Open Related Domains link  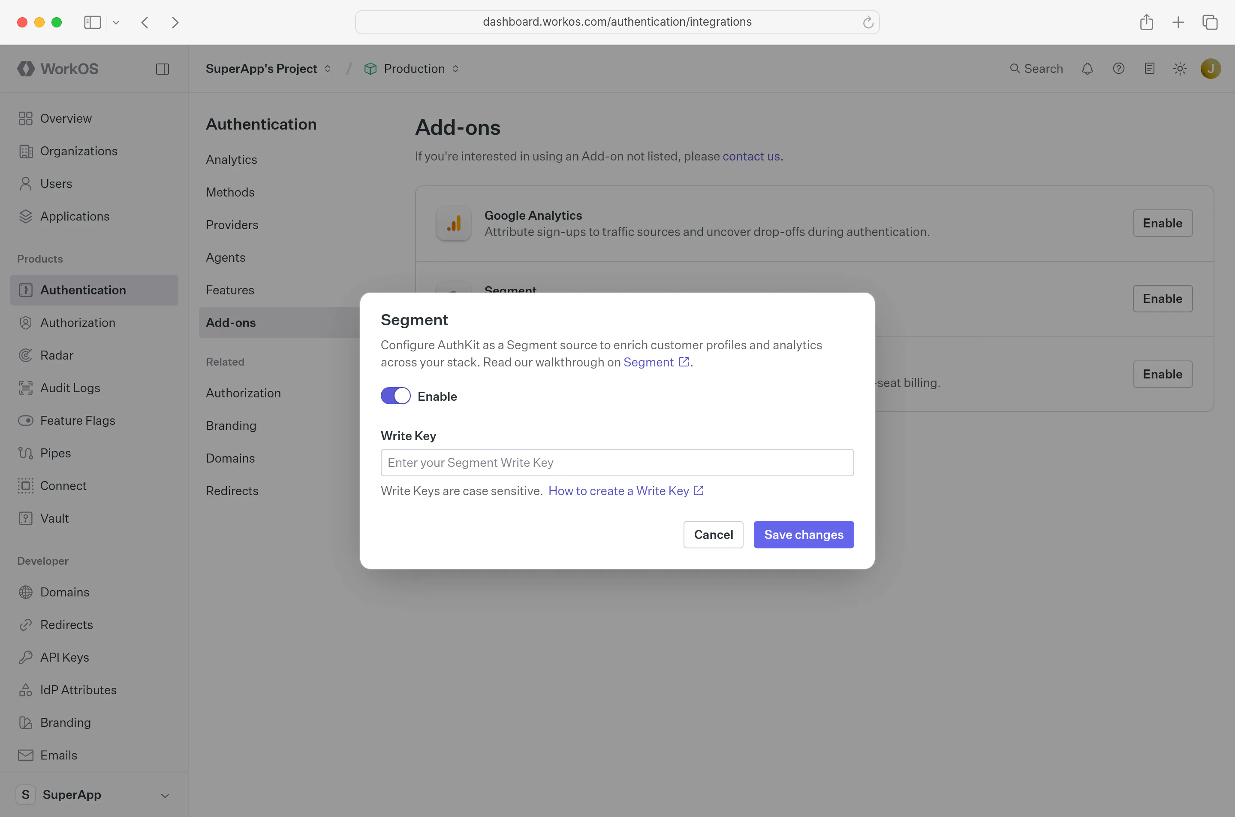(230, 458)
